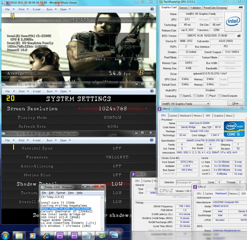Click DRAM Frequency value 700.1 MHz
This screenshot has height=240, width=247.
click(x=185, y=206)
